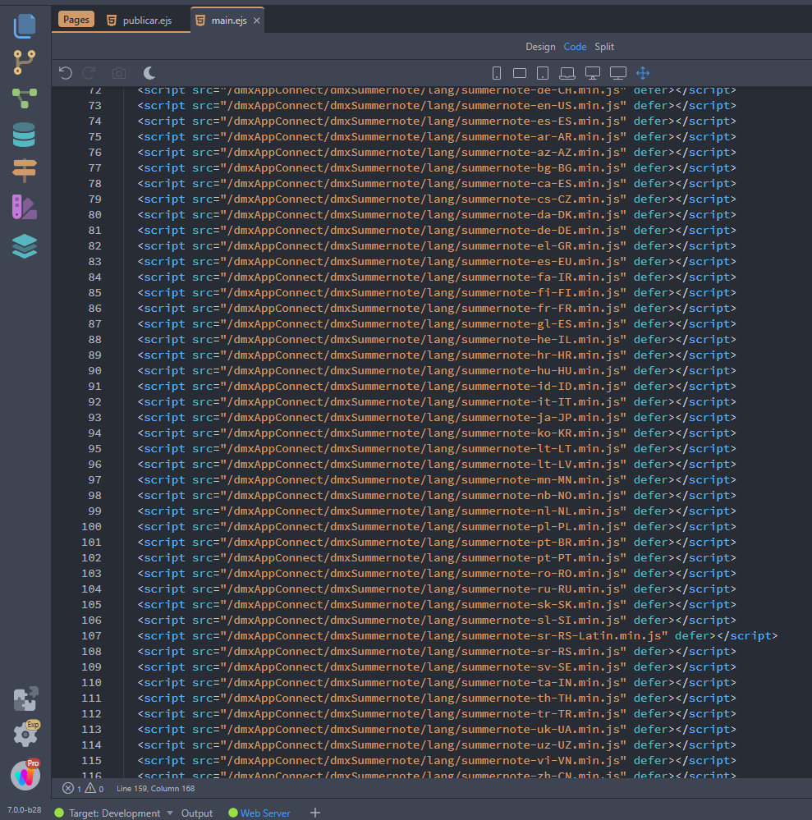Screen dimensions: 812x820
Task: Click the fit-to-view move arrows icon
Action: coord(643,73)
